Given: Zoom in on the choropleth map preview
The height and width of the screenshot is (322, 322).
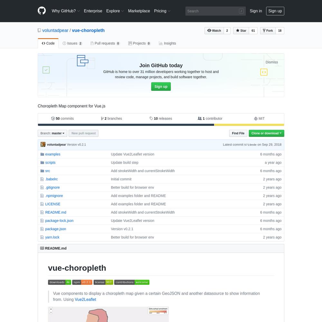Looking at the screenshot, I should pos(108,314).
